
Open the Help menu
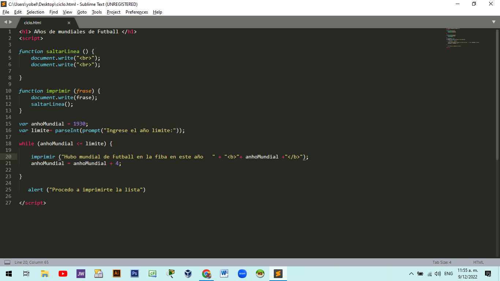157,12
